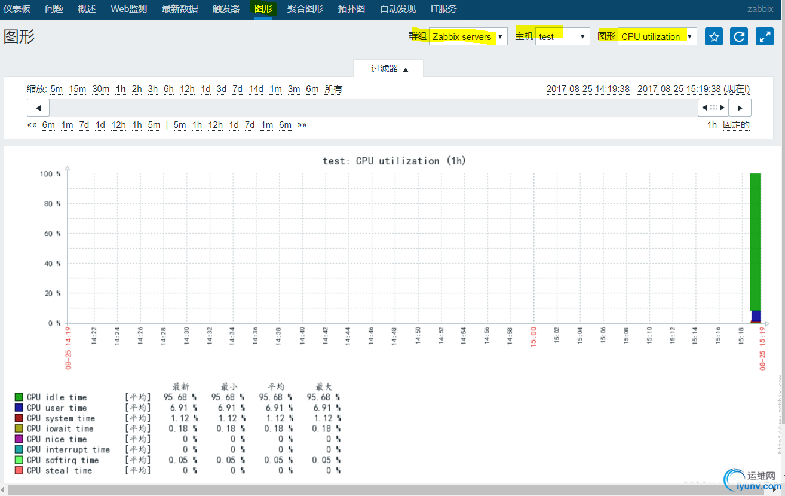Move the time period back by 6m
Viewport: 785px width, 496px height.
click(x=48, y=125)
